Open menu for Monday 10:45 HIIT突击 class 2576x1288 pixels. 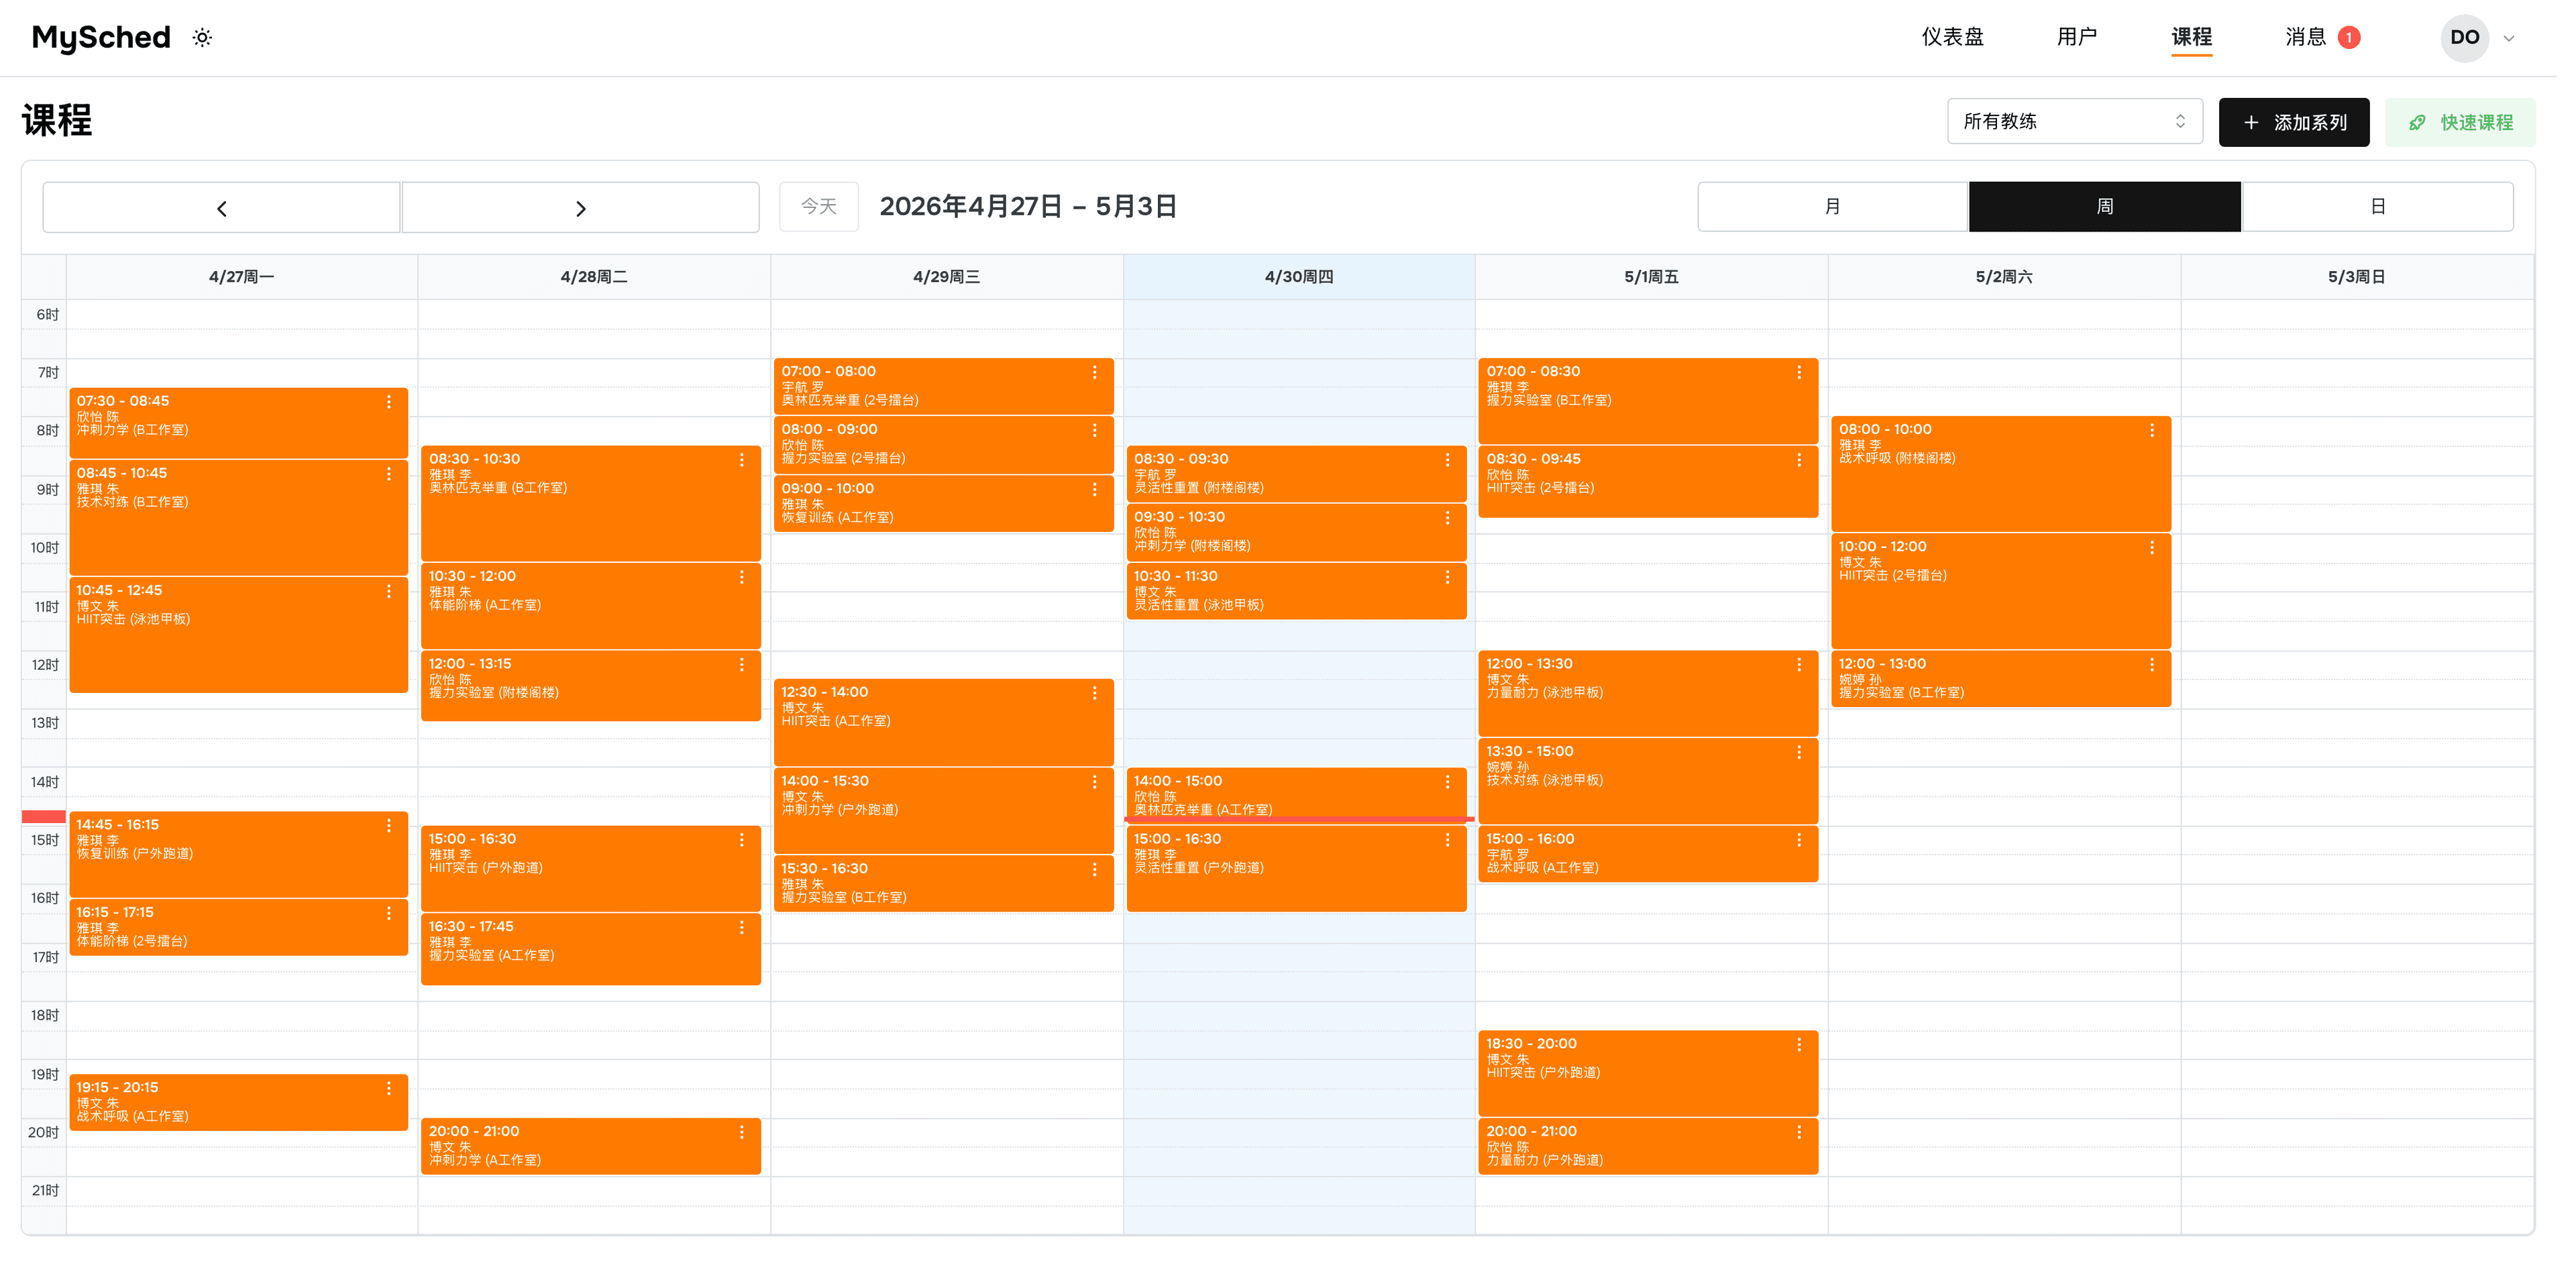(389, 592)
